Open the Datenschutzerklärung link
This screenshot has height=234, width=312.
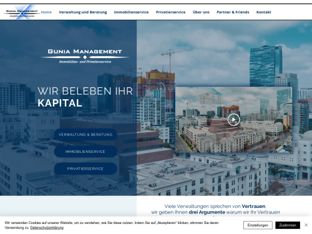click(47, 228)
